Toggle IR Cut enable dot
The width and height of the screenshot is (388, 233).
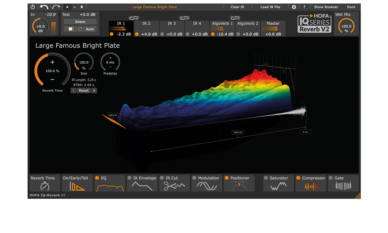162,178
